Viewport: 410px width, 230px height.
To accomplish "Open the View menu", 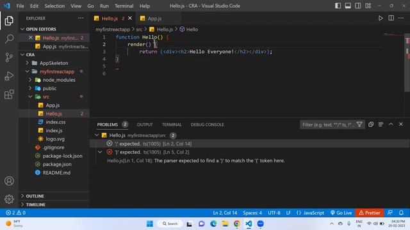I will click(x=76, y=6).
